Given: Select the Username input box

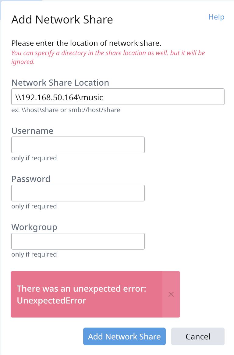Looking at the screenshot, I should pos(78,145).
